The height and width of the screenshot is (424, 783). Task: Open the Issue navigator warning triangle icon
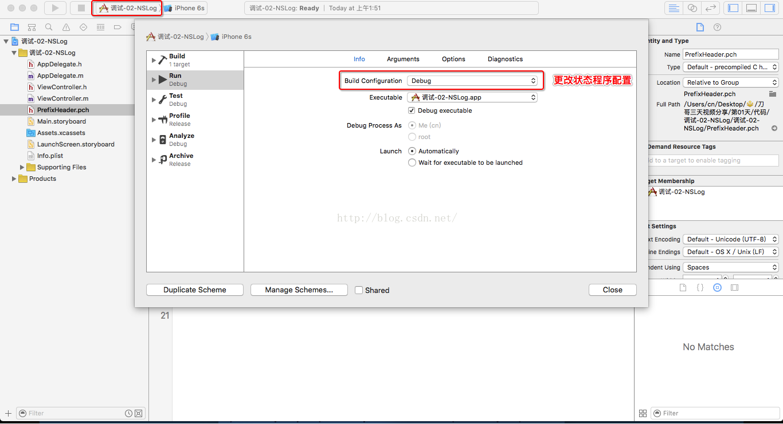[x=66, y=27]
